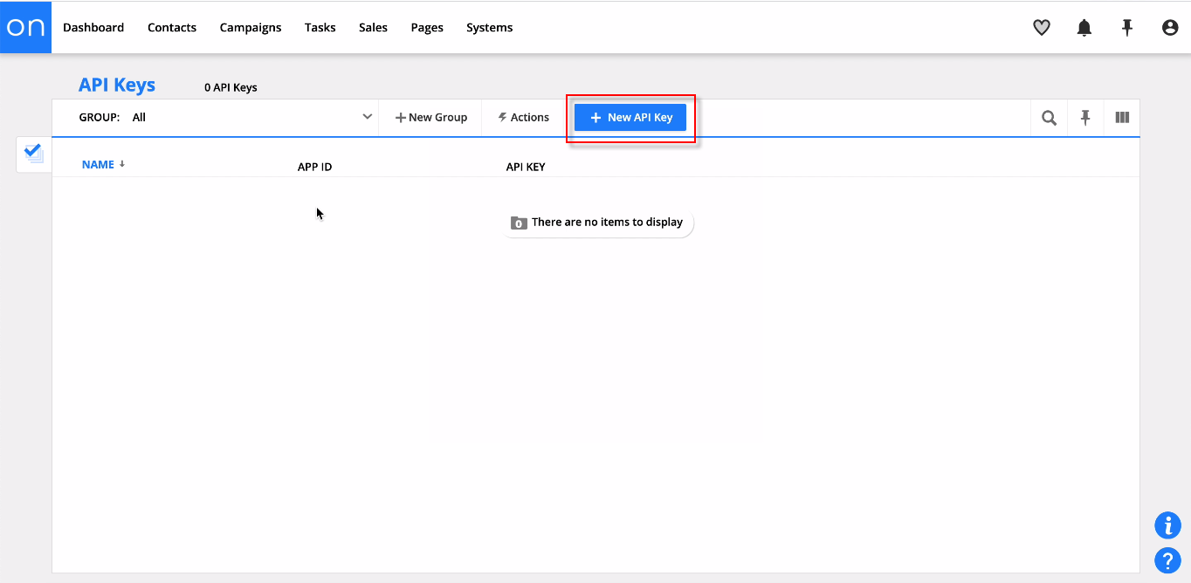
Task: Open the Campaigns menu
Action: point(251,28)
